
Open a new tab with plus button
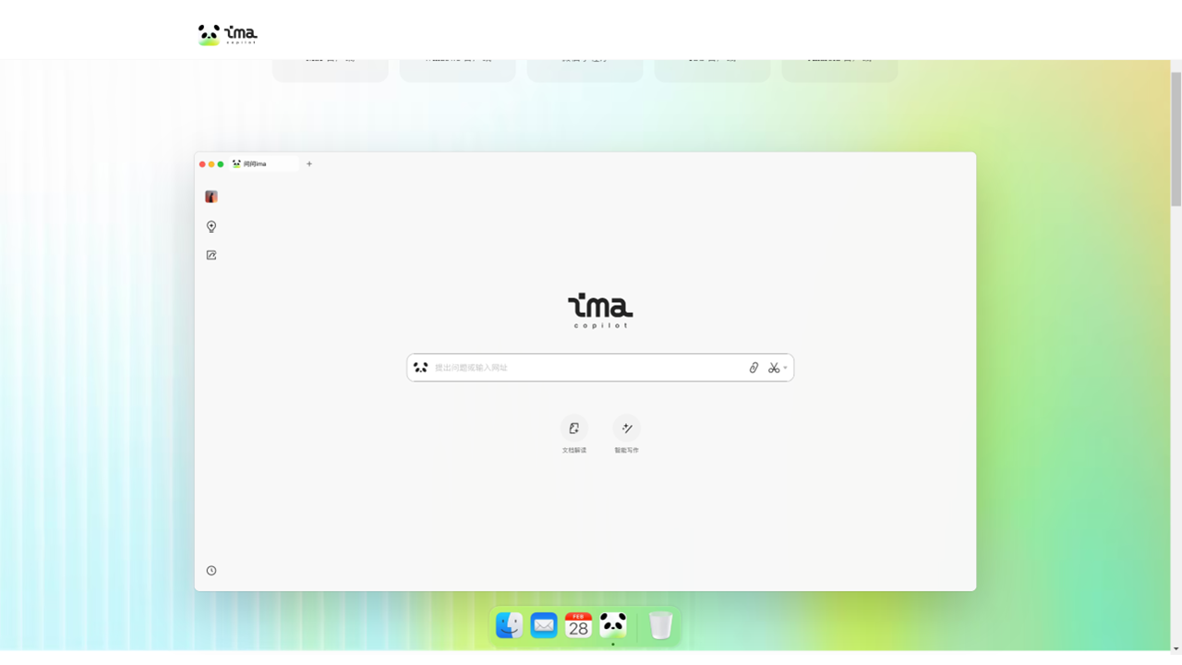coord(309,164)
